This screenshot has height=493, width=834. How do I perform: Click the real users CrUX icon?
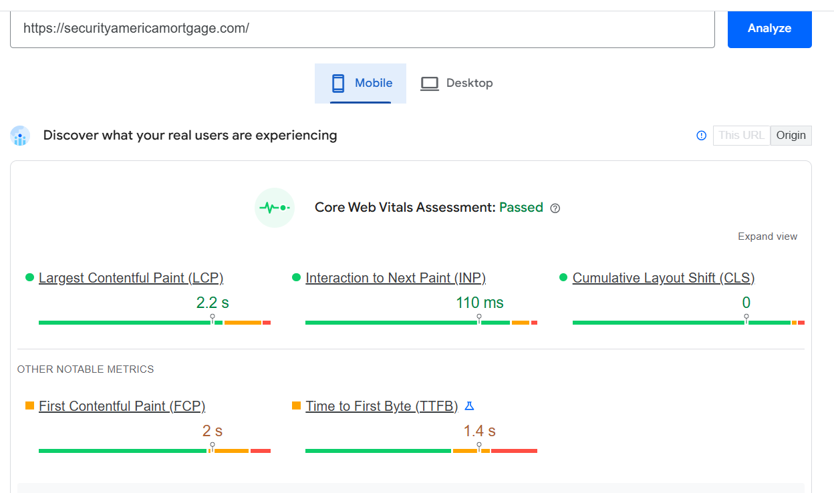pyautogui.click(x=21, y=136)
